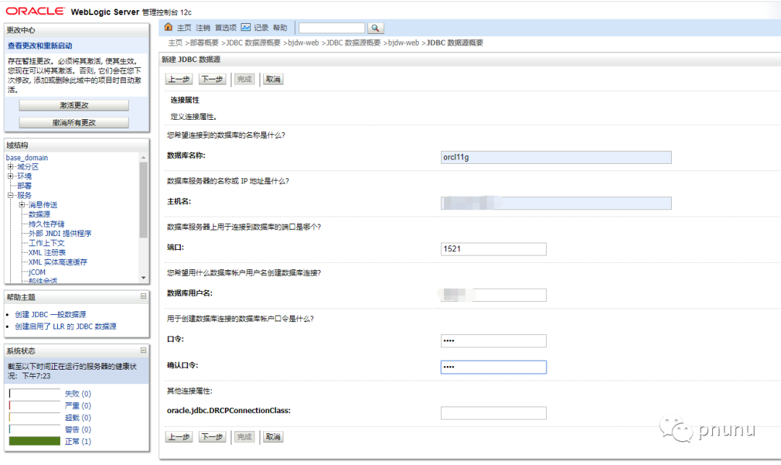Click the 口令 password field
The width and height of the screenshot is (781, 465).
494,341
